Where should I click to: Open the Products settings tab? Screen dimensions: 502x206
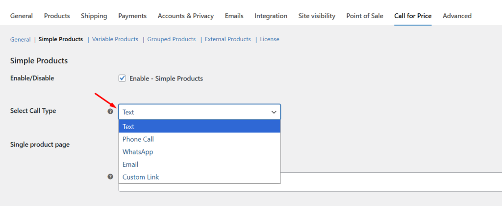click(57, 16)
